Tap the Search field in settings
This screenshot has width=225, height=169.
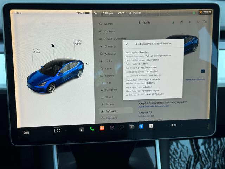pyautogui.click(x=106, y=24)
